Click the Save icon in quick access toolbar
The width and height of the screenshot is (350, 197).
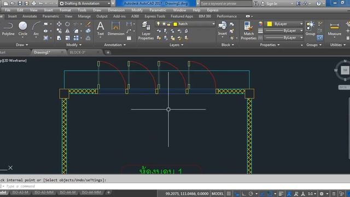[20, 3]
